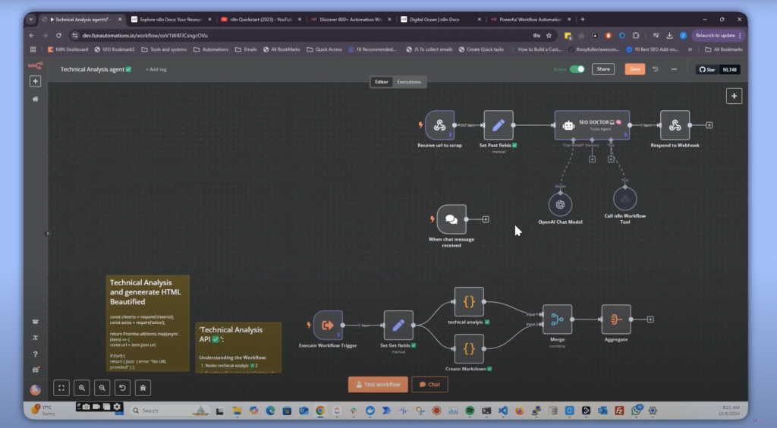
Task: Select the Set Post fields edit node
Action: click(499, 125)
